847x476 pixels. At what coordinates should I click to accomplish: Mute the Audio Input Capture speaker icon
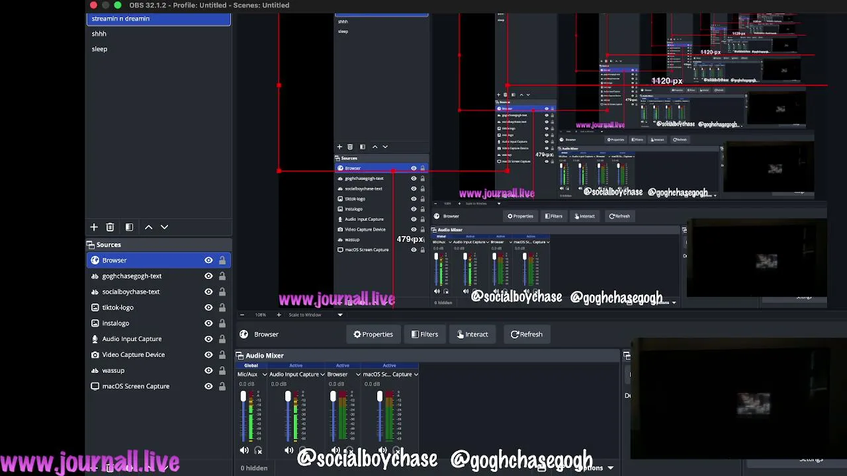(289, 450)
